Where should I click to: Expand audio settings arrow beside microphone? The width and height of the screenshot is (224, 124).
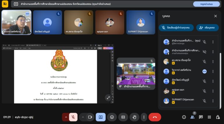tap(66, 117)
